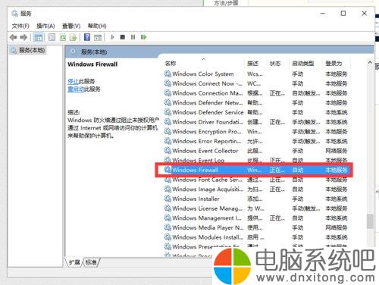Click the 停止 service link
The width and height of the screenshot is (379, 285).
[x=74, y=81]
